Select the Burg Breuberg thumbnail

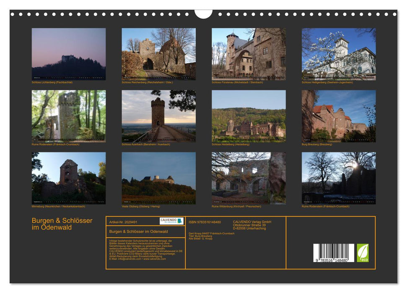[x=339, y=116]
